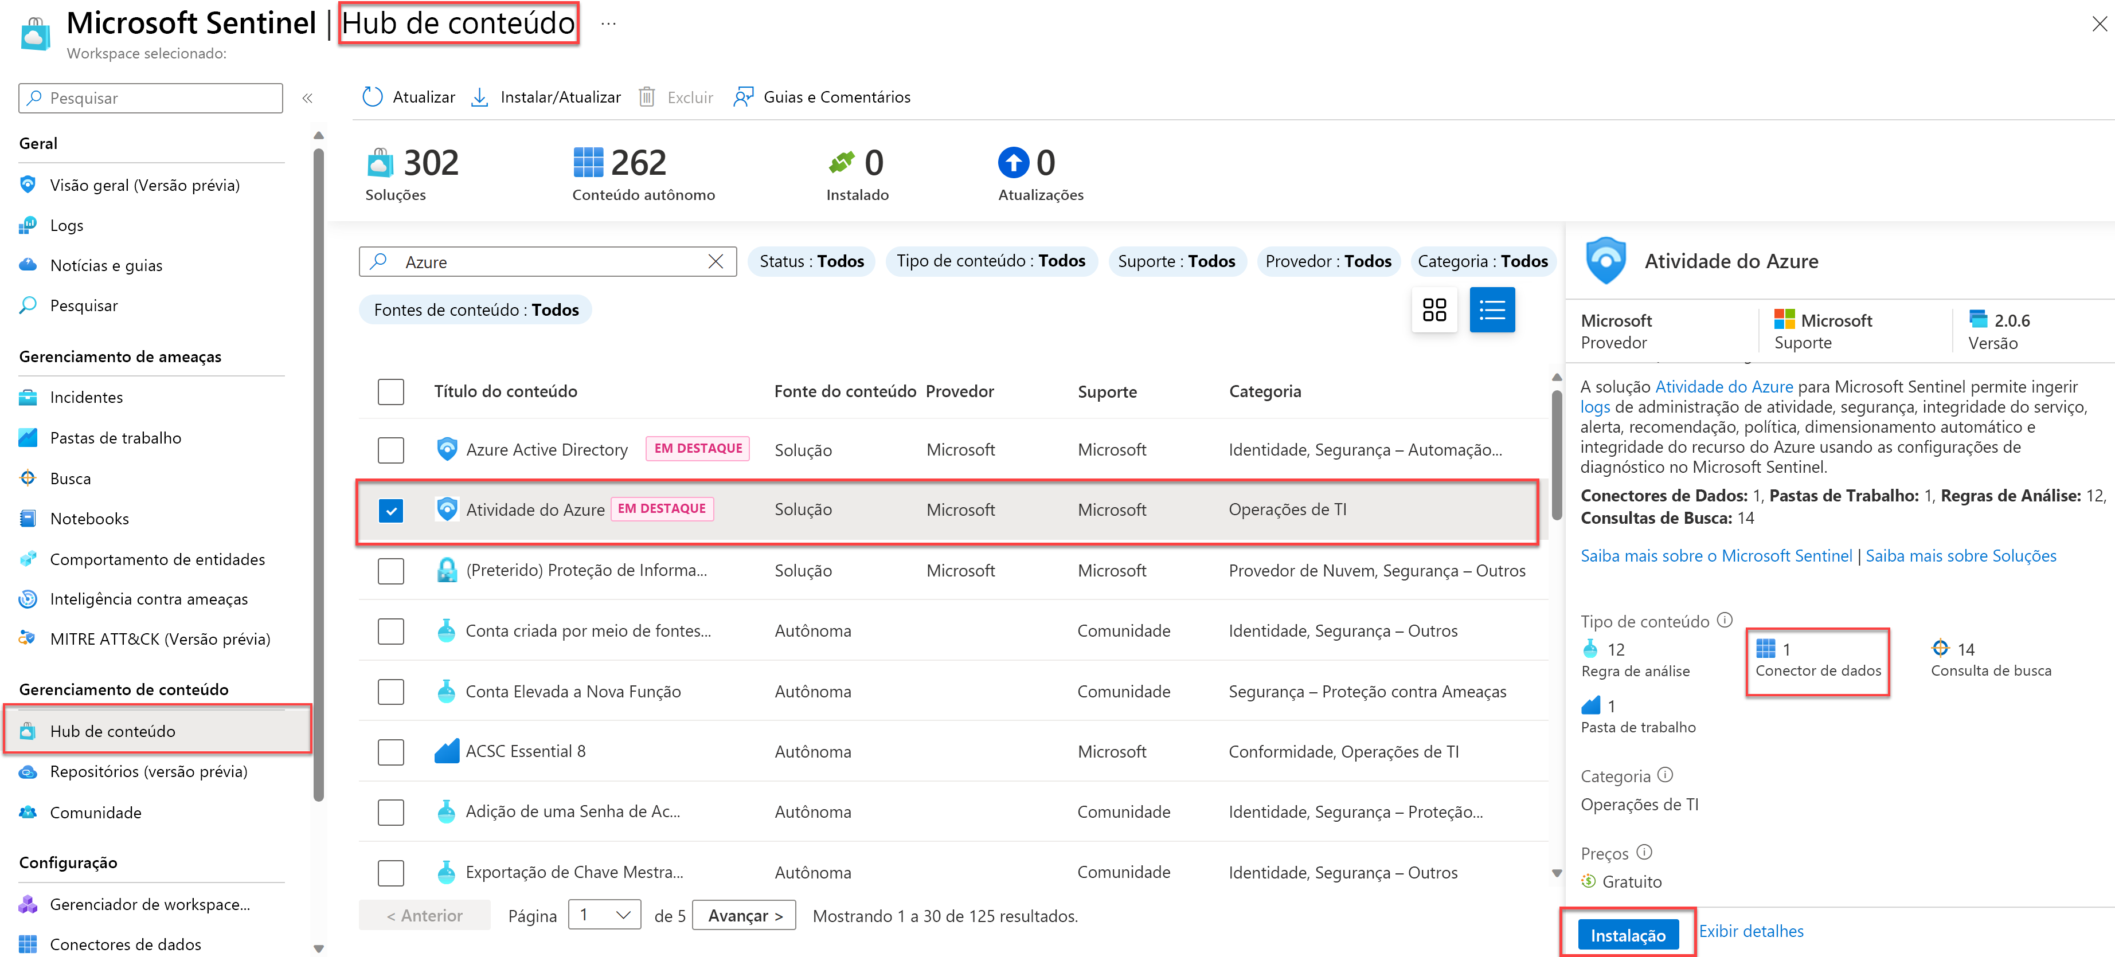
Task: Open Incidentes in the sidebar
Action: (x=86, y=397)
